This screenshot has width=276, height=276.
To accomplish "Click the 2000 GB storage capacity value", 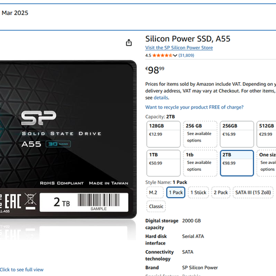I will pyautogui.click(x=191, y=221).
